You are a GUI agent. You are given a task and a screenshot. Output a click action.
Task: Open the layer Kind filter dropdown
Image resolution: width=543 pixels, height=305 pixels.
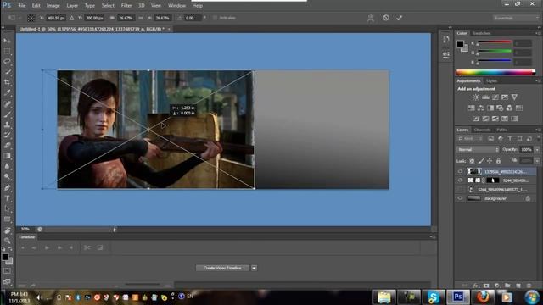point(470,139)
